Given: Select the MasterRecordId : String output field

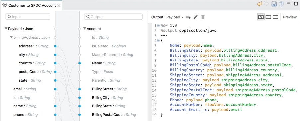Looking at the screenshot, I should click(113, 55).
